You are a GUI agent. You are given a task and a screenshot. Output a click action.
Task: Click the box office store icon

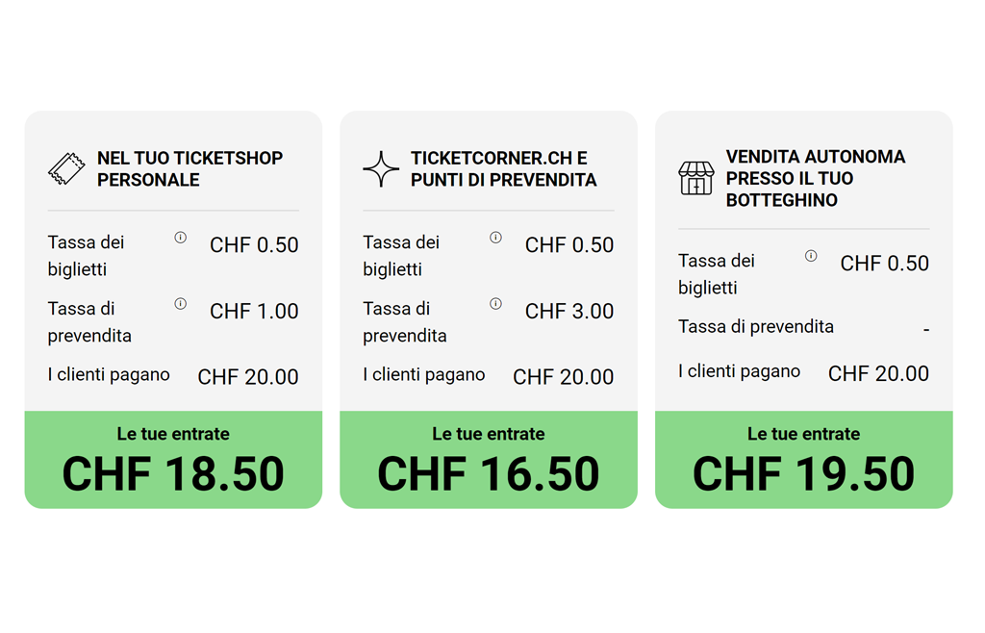click(696, 178)
